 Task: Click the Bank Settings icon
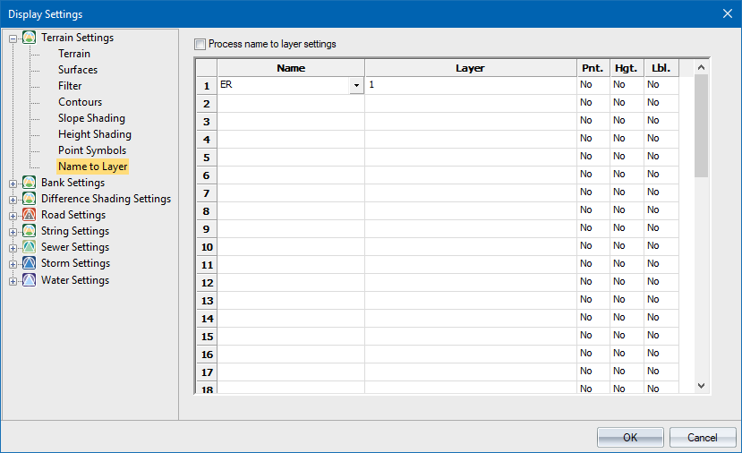coord(29,183)
